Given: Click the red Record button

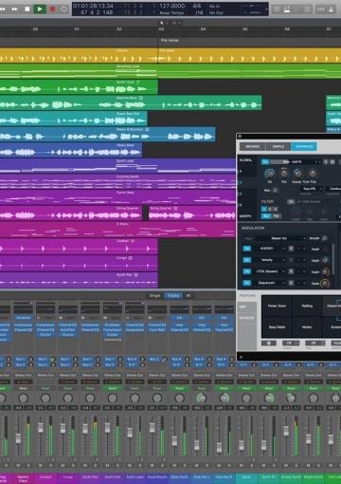Looking at the screenshot, I should 53,9.
